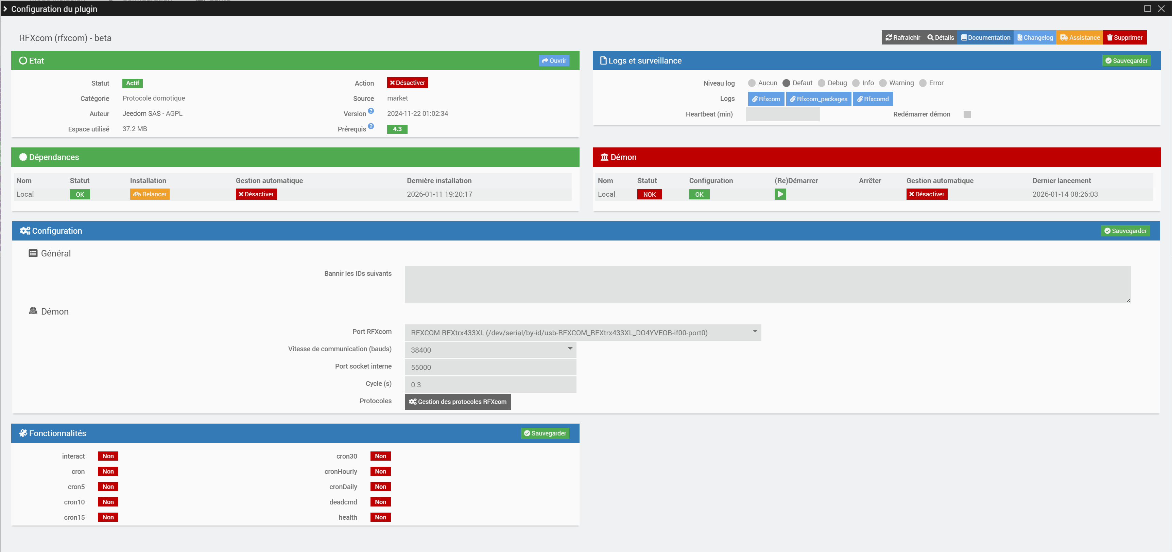This screenshot has width=1172, height=552.
Task: Click Gestion des protocoles RFXcom button
Action: point(457,402)
